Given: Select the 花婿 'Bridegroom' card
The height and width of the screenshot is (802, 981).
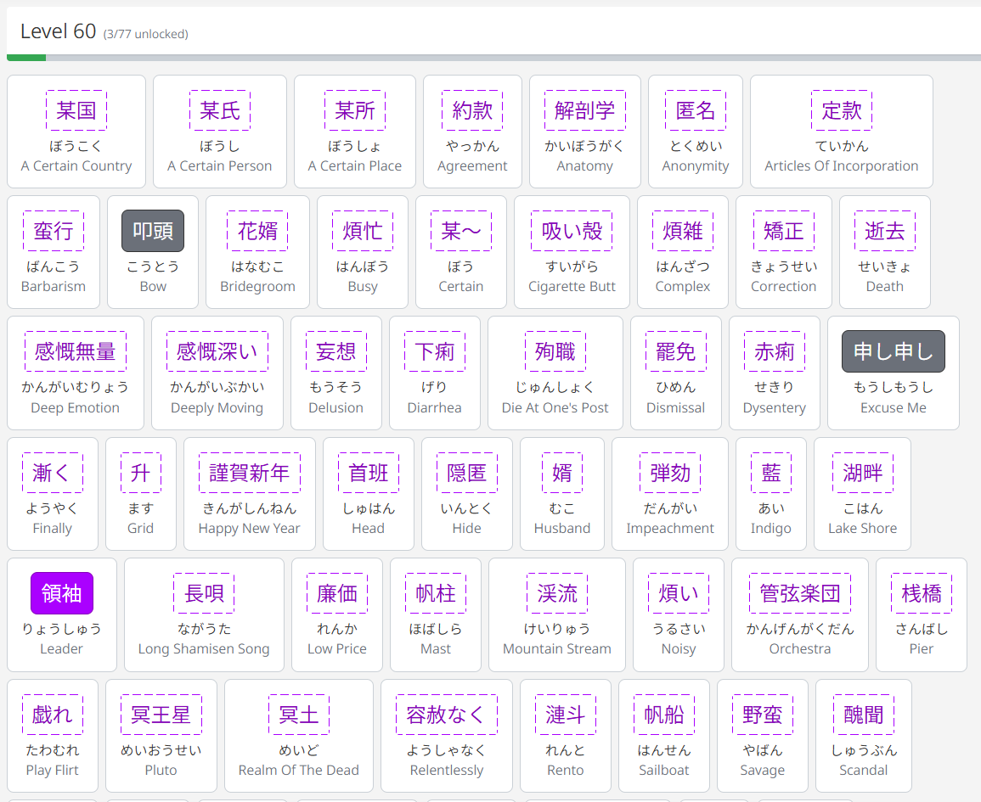Looking at the screenshot, I should pyautogui.click(x=257, y=252).
